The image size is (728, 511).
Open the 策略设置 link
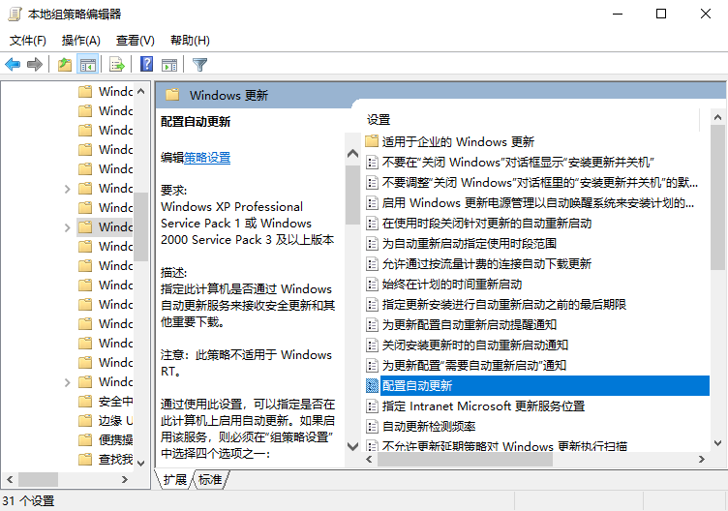(x=207, y=158)
